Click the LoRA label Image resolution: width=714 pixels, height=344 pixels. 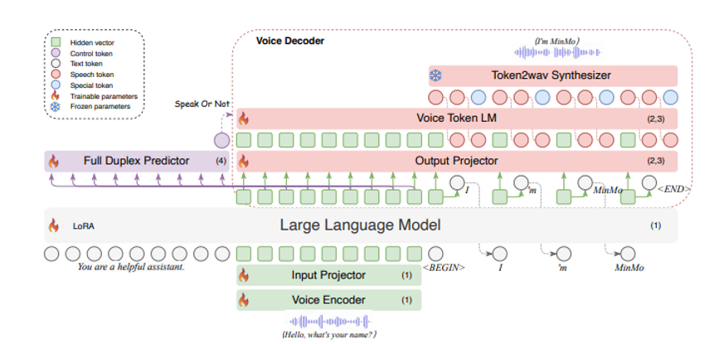click(x=84, y=225)
